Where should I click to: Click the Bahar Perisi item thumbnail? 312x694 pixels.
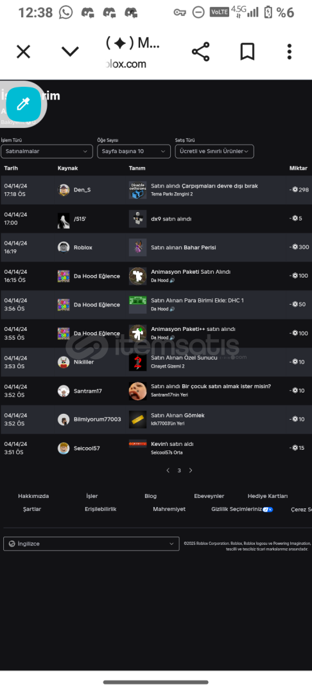[137, 247]
